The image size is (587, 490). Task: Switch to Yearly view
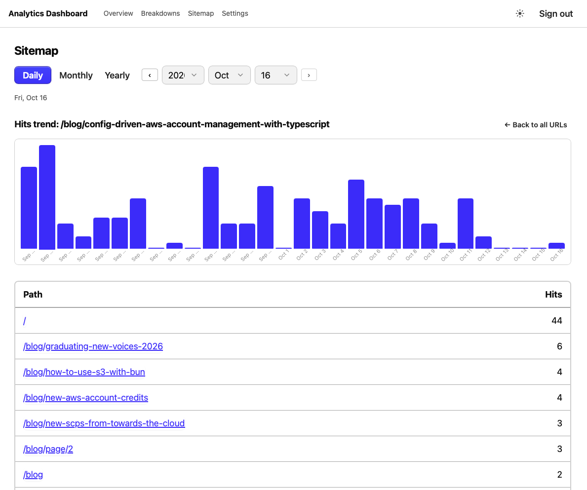(117, 75)
